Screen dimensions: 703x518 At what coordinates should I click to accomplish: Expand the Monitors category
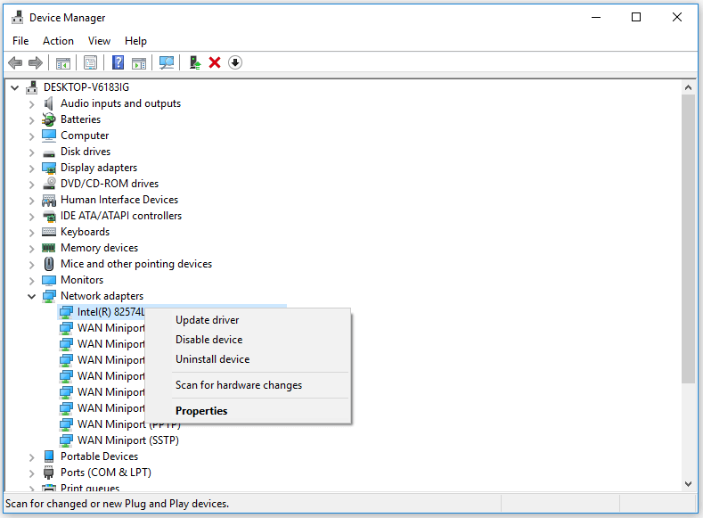tap(31, 281)
